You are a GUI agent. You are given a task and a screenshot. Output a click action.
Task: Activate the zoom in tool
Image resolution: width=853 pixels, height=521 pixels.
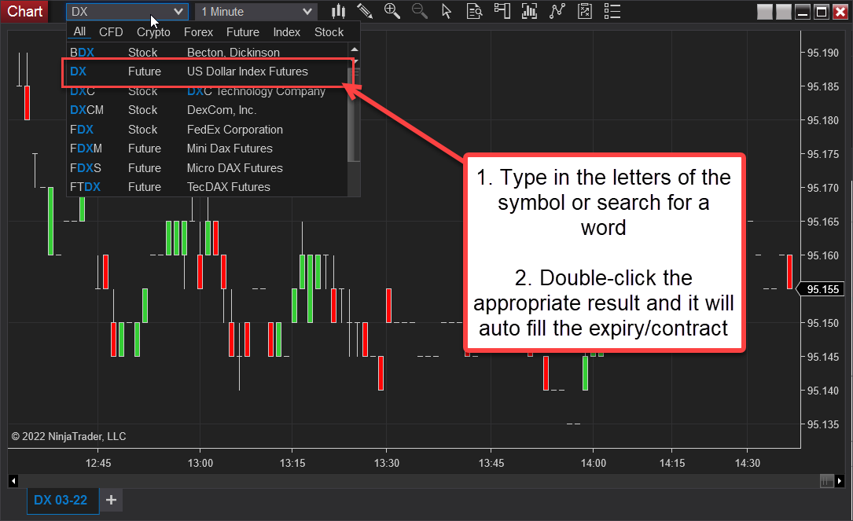[x=391, y=11]
